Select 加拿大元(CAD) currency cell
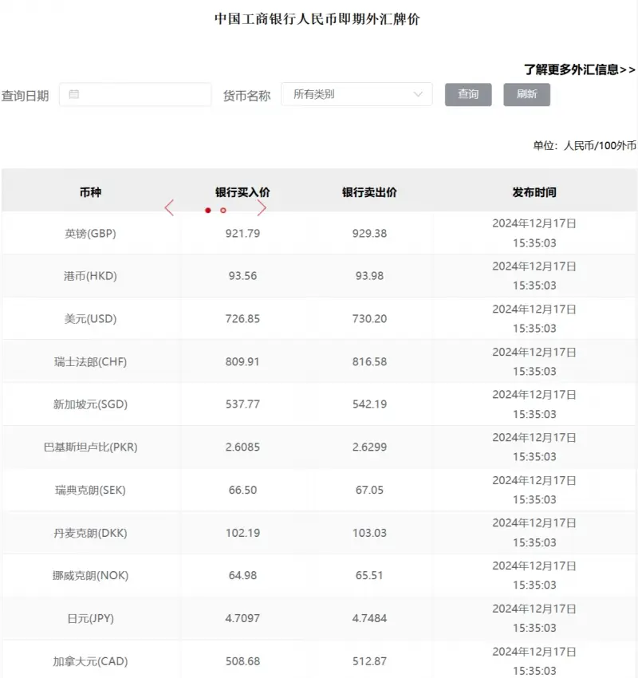This screenshot has width=638, height=678. point(90,661)
